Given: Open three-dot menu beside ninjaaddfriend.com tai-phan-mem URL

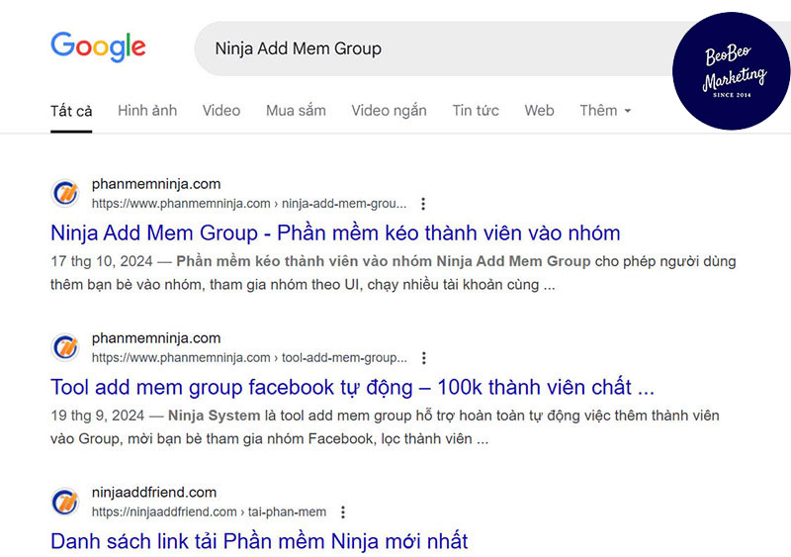Looking at the screenshot, I should [343, 512].
